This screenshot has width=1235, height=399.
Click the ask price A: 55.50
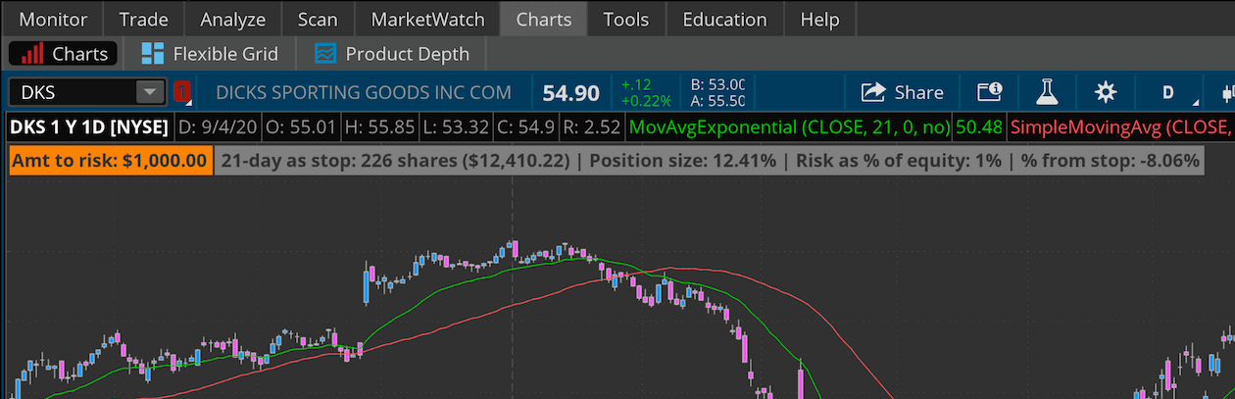pos(718,100)
